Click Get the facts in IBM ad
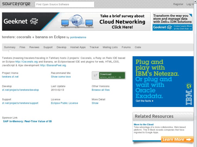The image size is (197, 147). tap(144, 101)
